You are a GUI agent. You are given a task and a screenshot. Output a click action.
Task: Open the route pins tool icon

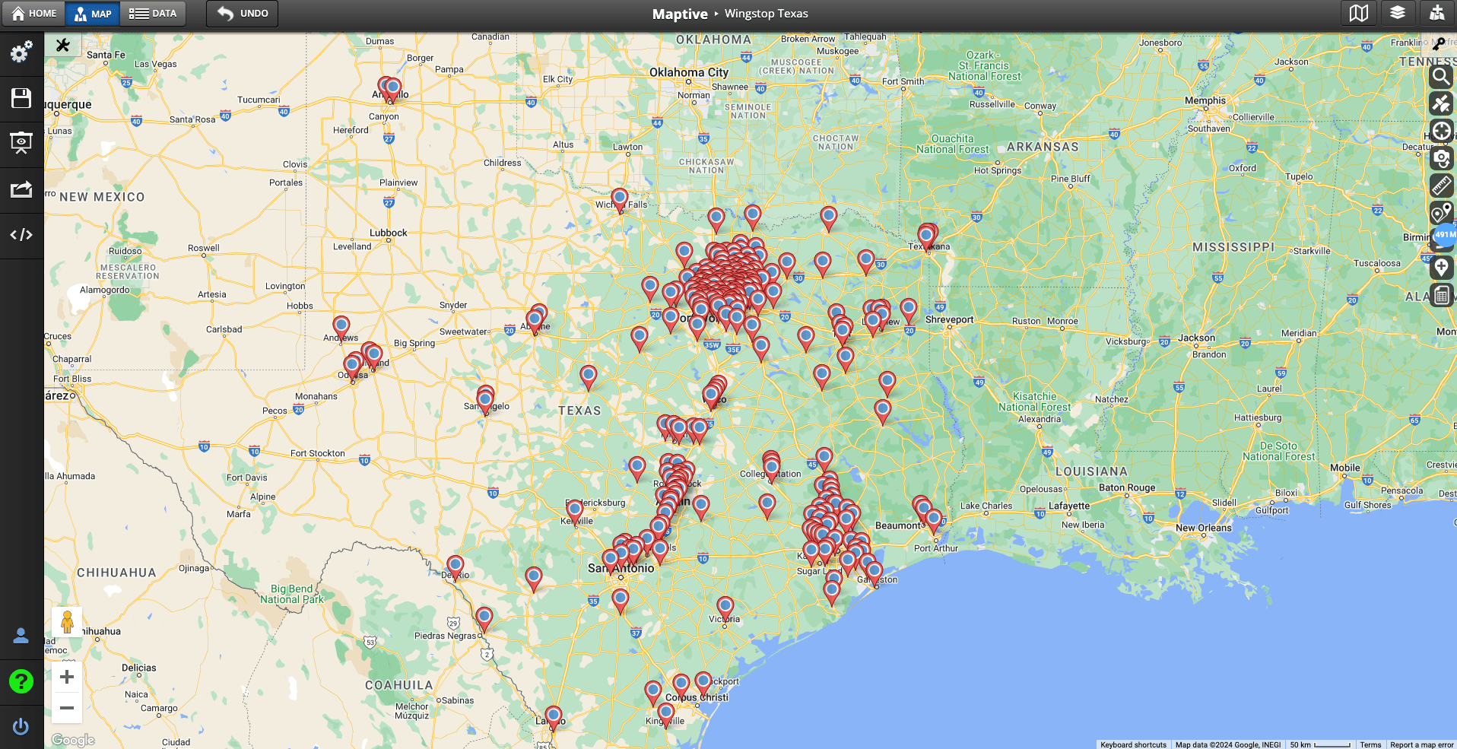pos(1441,213)
